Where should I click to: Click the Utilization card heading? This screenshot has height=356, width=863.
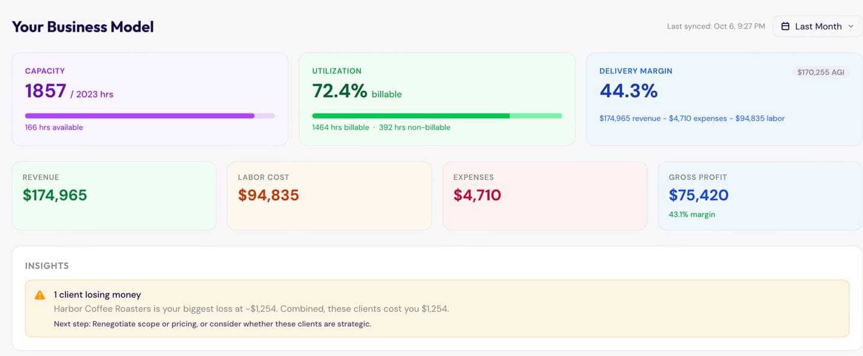[x=337, y=71]
